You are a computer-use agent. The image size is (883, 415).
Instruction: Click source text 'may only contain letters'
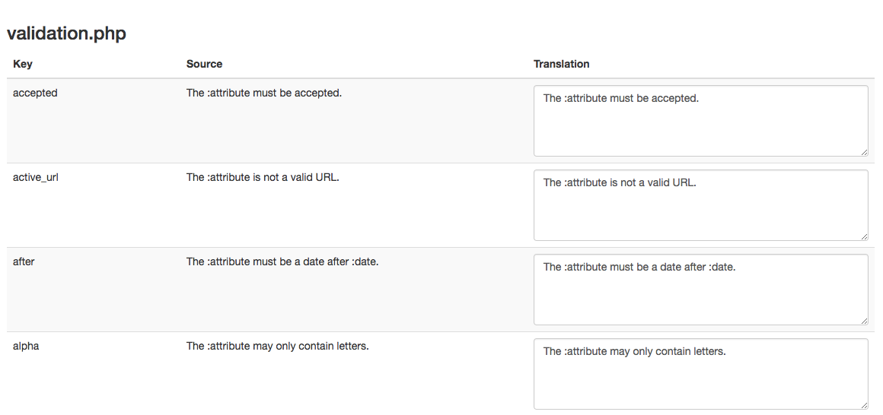click(x=277, y=346)
